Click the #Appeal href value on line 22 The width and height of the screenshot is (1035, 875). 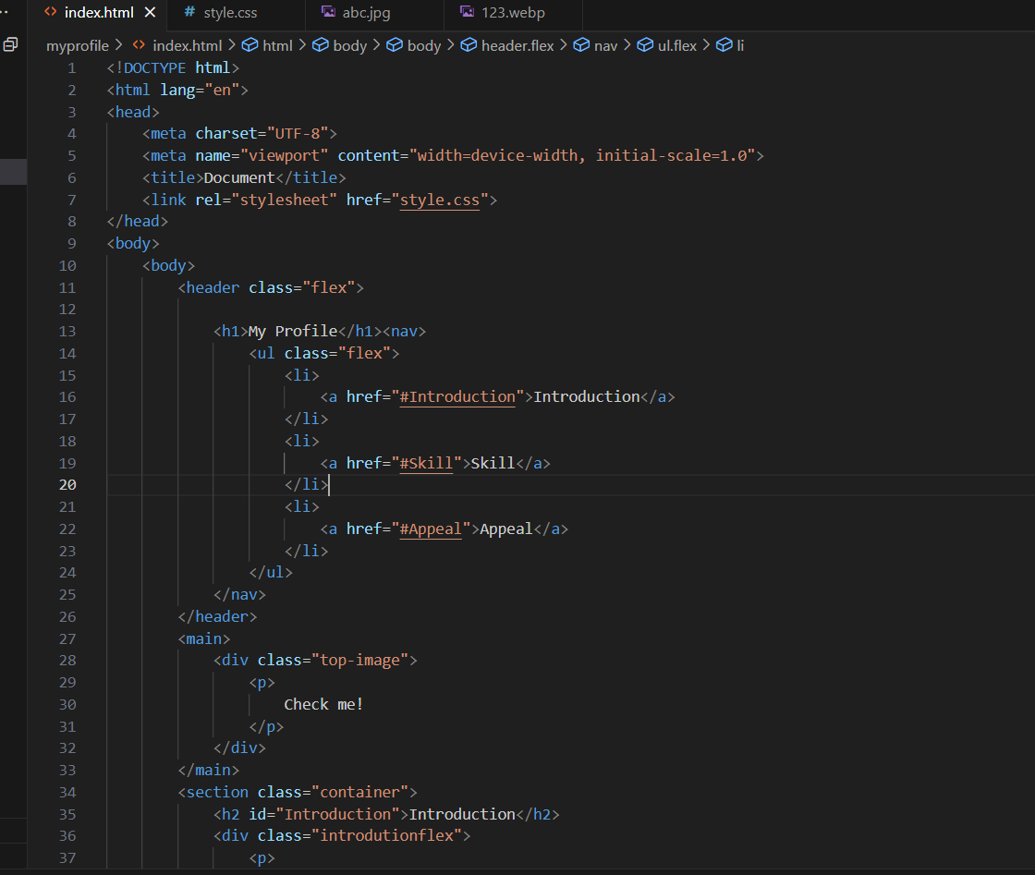(x=430, y=529)
